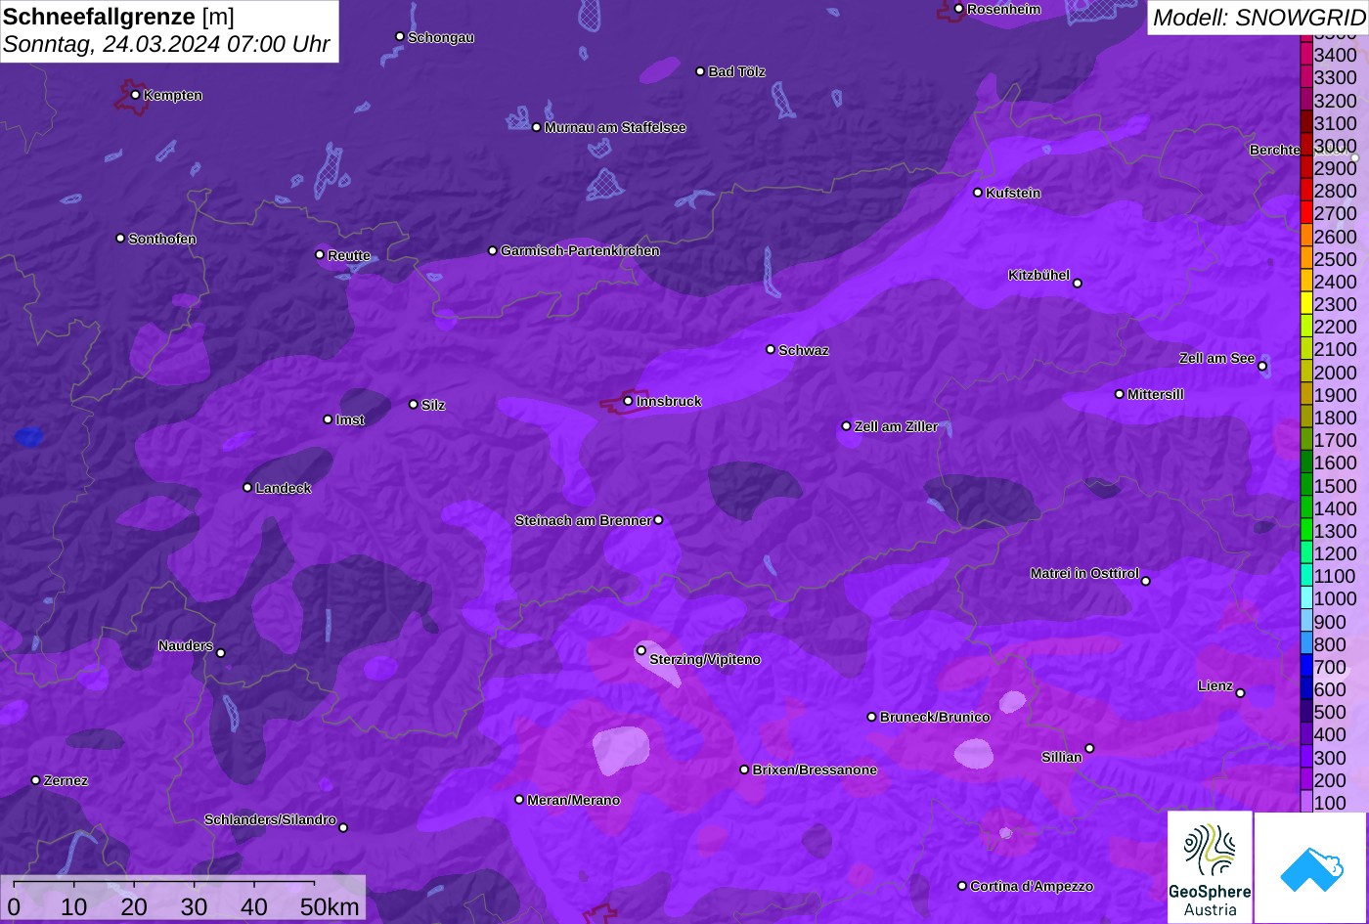Select the Kempten location marker
Image resolution: width=1369 pixels, height=924 pixels.
pos(135,95)
